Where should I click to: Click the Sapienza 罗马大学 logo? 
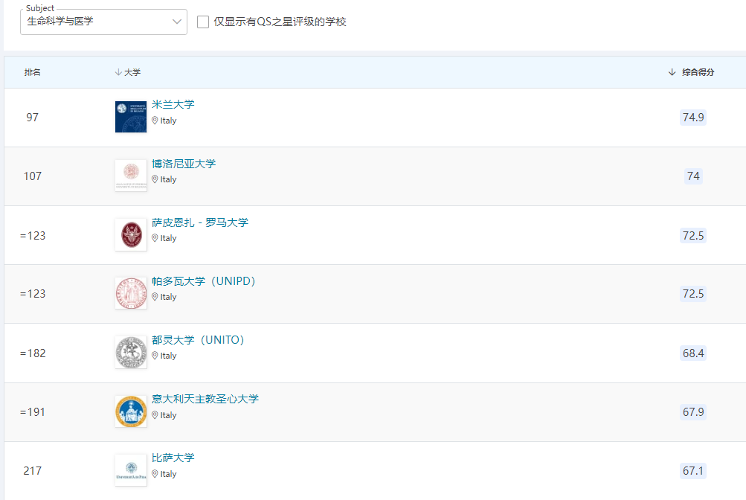131,234
